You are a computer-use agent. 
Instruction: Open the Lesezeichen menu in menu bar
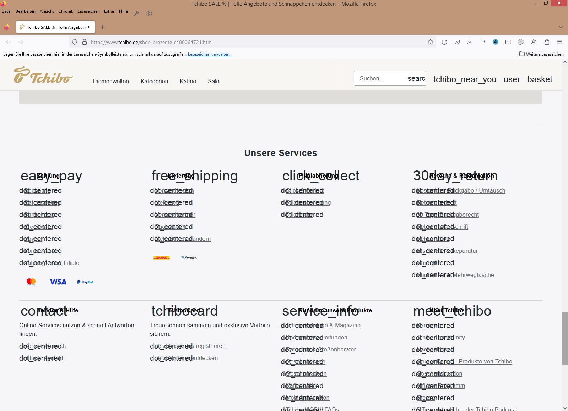(x=88, y=11)
